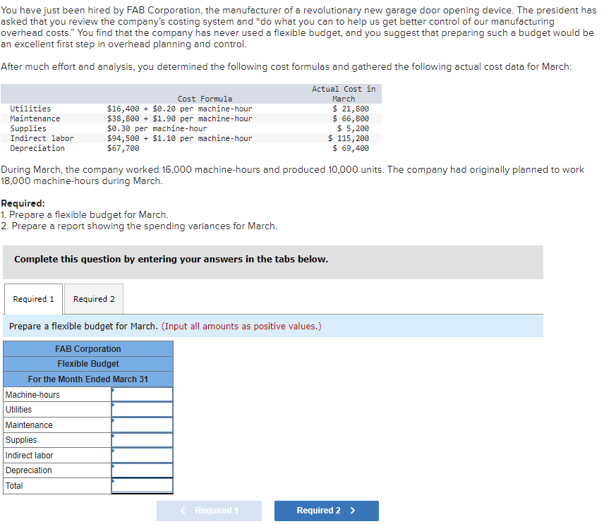Click the red Input all amounts as positive values note

click(241, 326)
